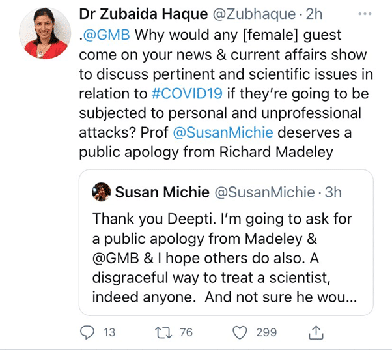Screen dimensions: 392x350
Task: Click the 299 likes count
Action: (266, 332)
